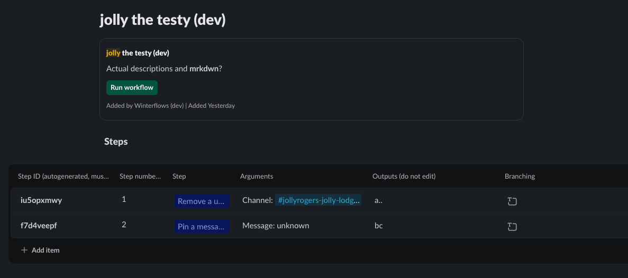Click the output cell showing a..
The image size is (628, 278).
378,200
